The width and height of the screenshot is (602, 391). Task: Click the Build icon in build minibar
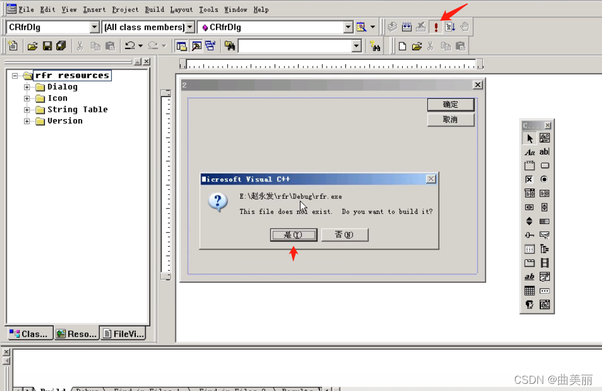pos(406,27)
